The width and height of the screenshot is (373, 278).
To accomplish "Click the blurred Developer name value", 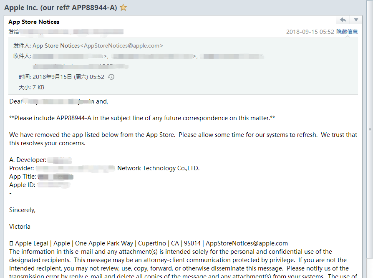I will (59, 160).
